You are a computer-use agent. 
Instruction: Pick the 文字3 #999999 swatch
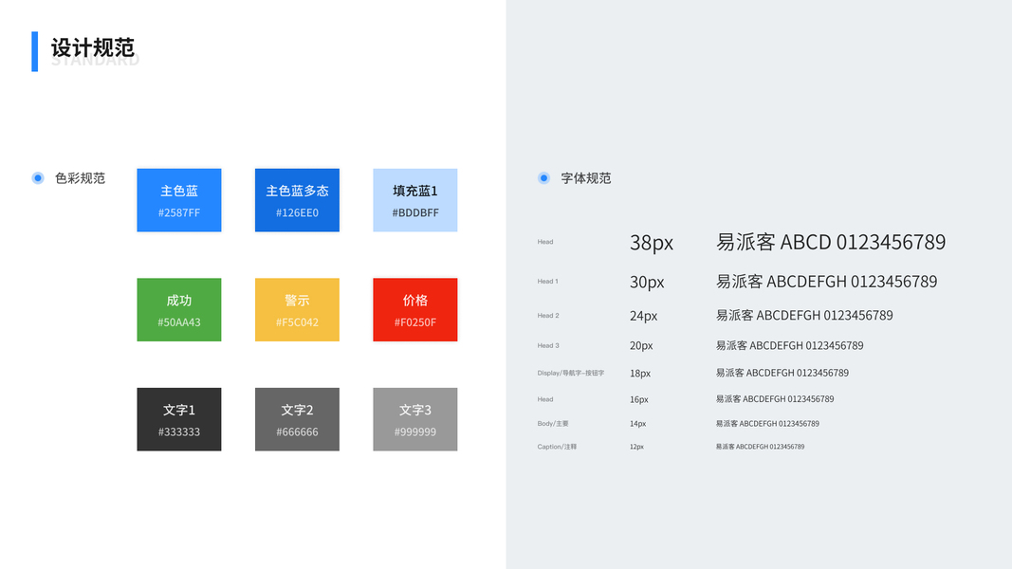(x=415, y=419)
